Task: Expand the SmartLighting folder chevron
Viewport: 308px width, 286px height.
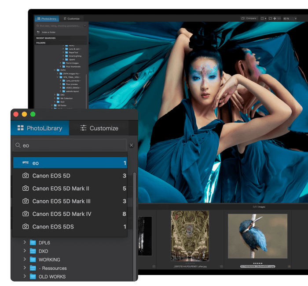Action: [x=63, y=56]
